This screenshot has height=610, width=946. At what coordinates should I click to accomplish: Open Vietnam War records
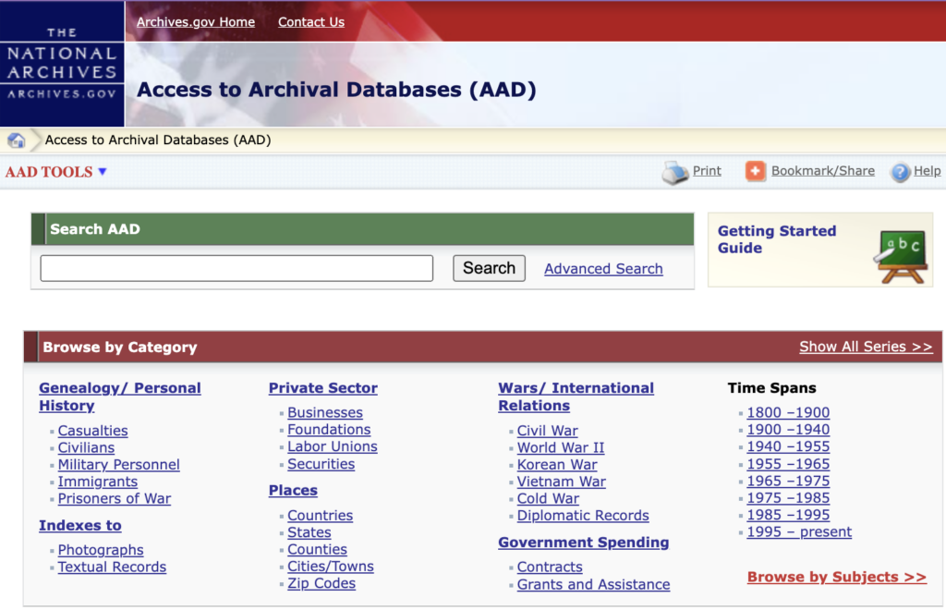[562, 482]
